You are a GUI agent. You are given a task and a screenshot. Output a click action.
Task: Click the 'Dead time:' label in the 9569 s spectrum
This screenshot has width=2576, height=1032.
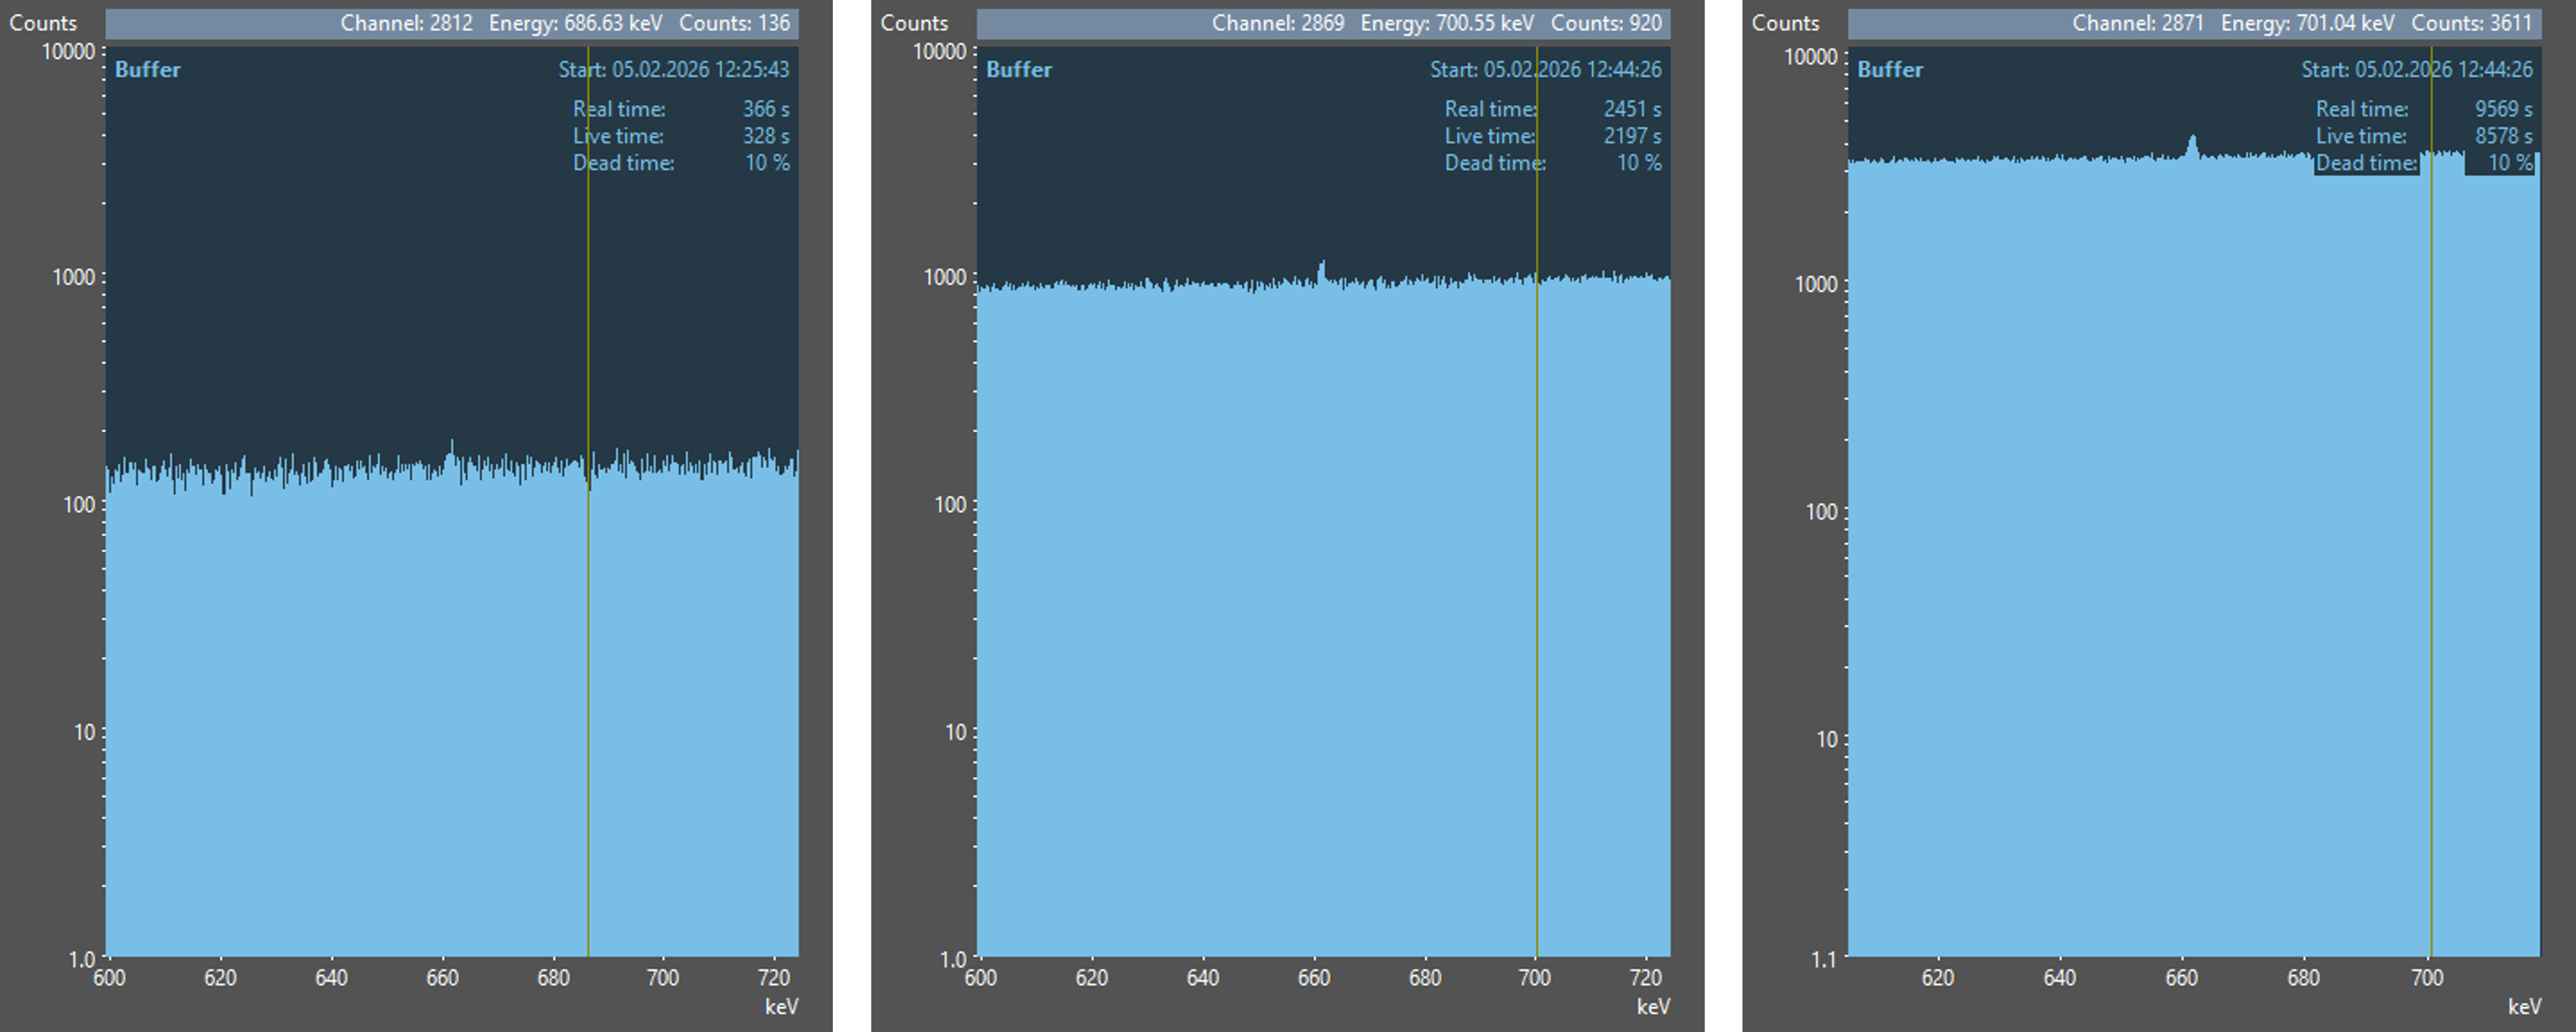2366,163
